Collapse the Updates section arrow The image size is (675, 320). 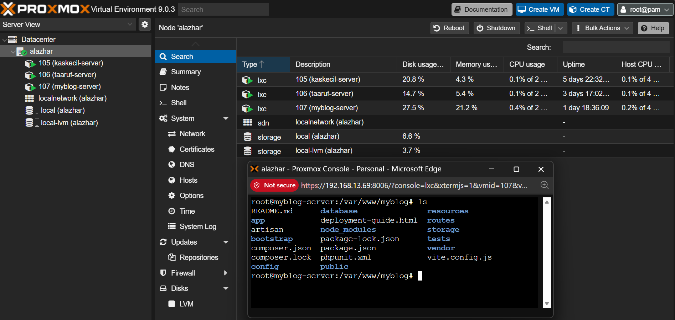[x=226, y=242]
